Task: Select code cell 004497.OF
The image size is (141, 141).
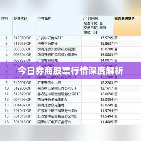Action: 22,105
